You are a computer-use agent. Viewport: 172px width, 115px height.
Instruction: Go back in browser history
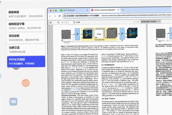[50, 16]
